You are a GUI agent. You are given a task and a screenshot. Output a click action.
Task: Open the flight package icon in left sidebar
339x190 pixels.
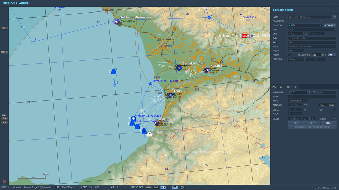(4, 52)
